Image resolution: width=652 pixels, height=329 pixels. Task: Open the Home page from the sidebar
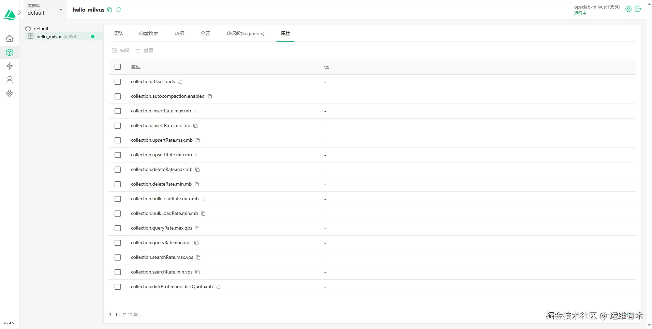(x=10, y=38)
